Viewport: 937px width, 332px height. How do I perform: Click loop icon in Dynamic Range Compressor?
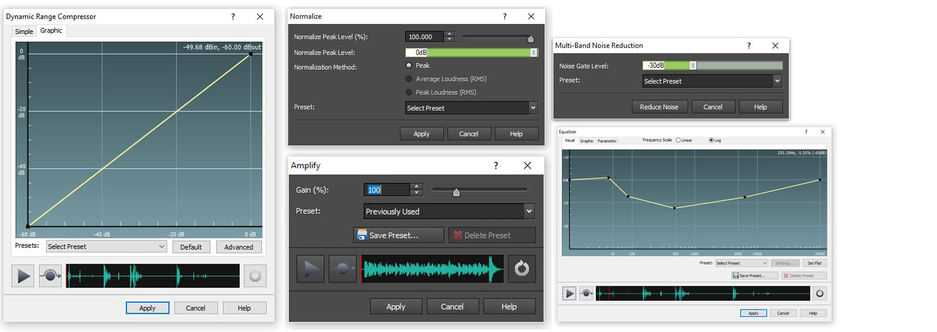(x=255, y=275)
